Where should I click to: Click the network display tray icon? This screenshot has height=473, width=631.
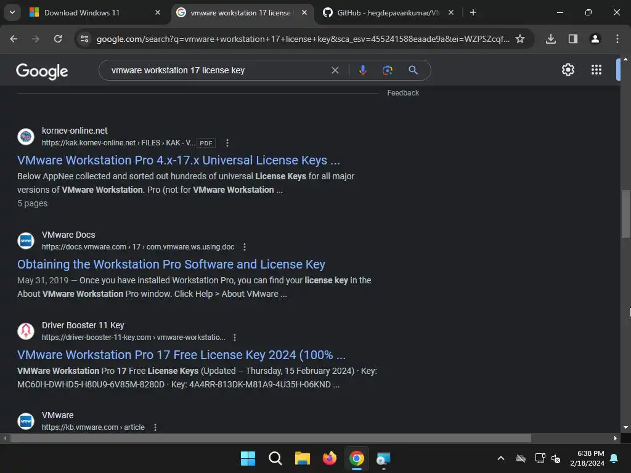[x=540, y=458]
